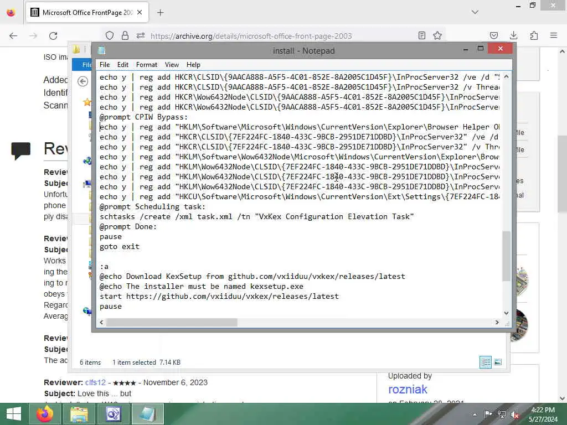This screenshot has height=425, width=567.
Task: Click the '@prompt Scheduling task:' line
Action: click(x=152, y=207)
